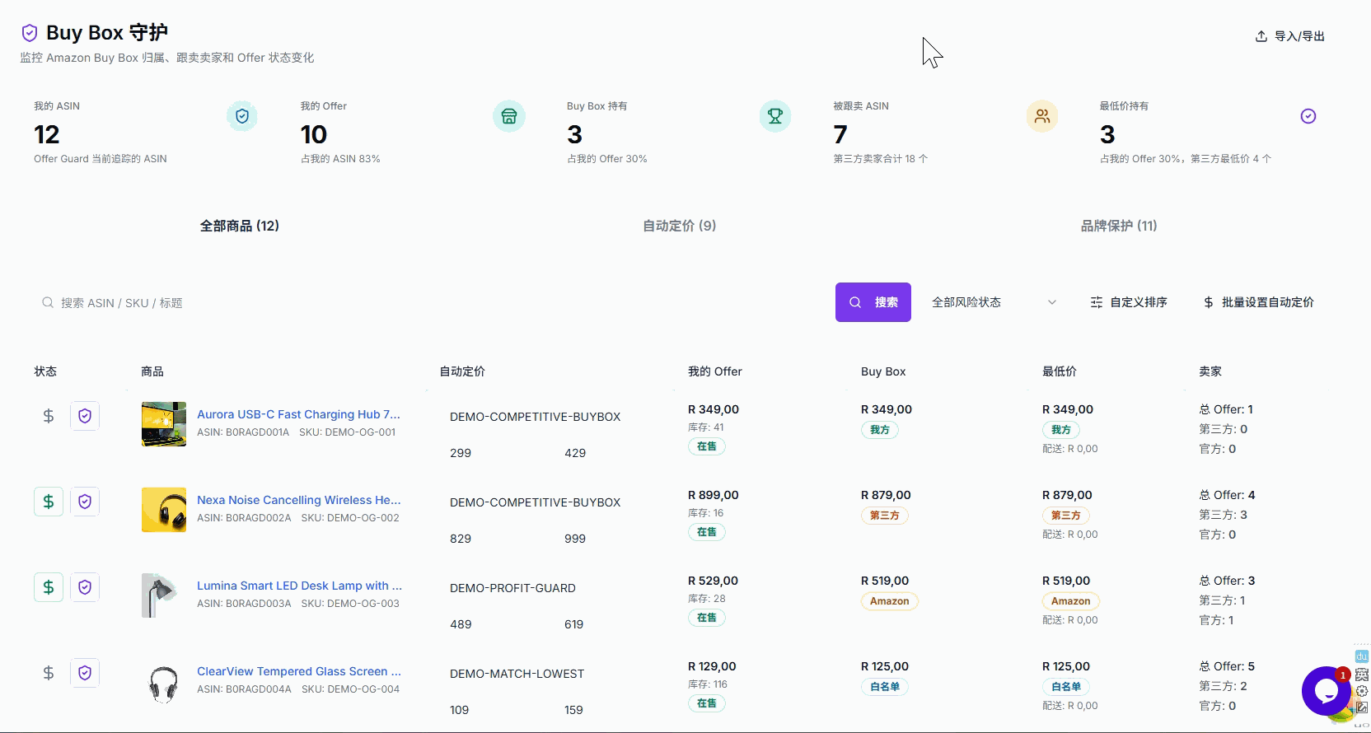Open ClearView Tempered Glass Screen link
Screen dimensions: 1371x733
coord(299,671)
